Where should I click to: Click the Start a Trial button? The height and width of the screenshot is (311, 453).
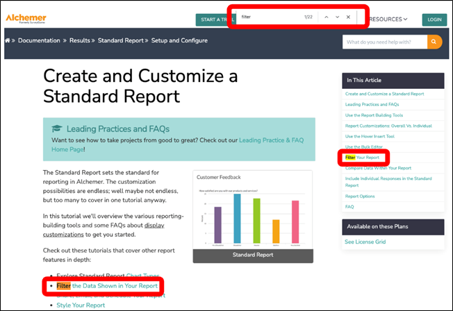[213, 19]
